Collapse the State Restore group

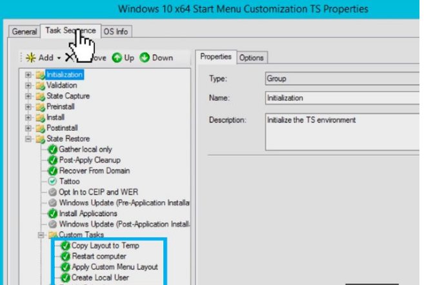tap(28, 139)
